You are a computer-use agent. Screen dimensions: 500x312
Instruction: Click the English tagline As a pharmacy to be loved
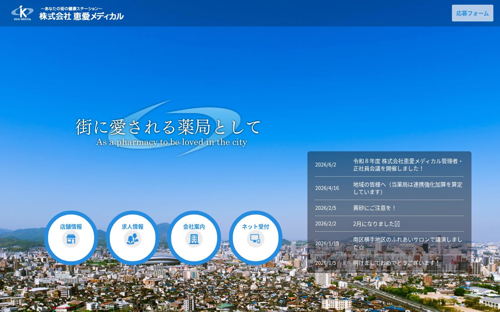point(171,142)
